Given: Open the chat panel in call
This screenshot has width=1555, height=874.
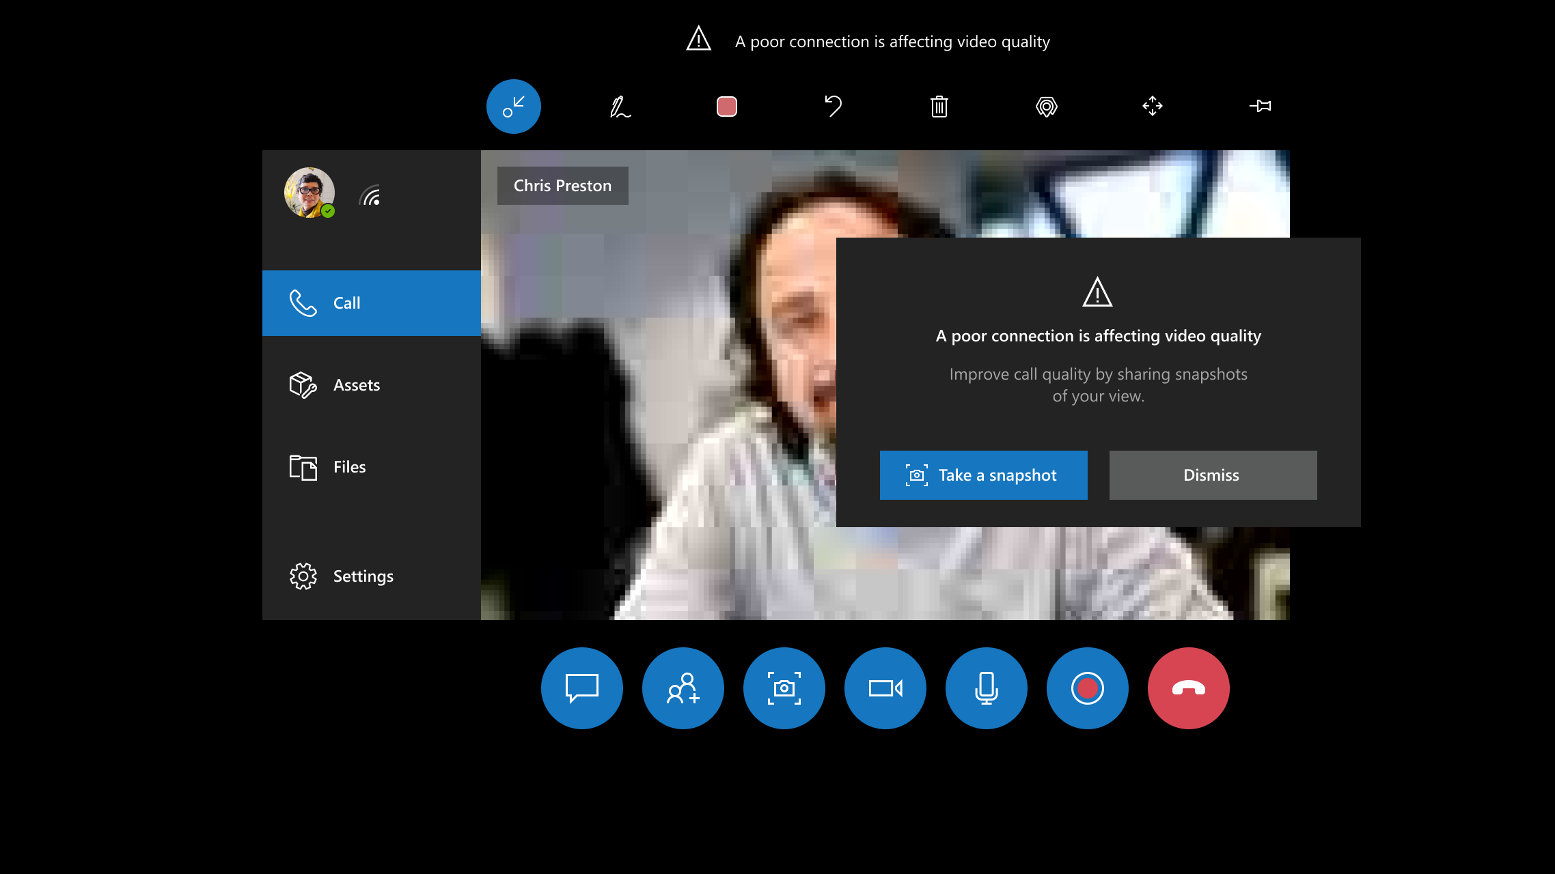Looking at the screenshot, I should click(582, 688).
